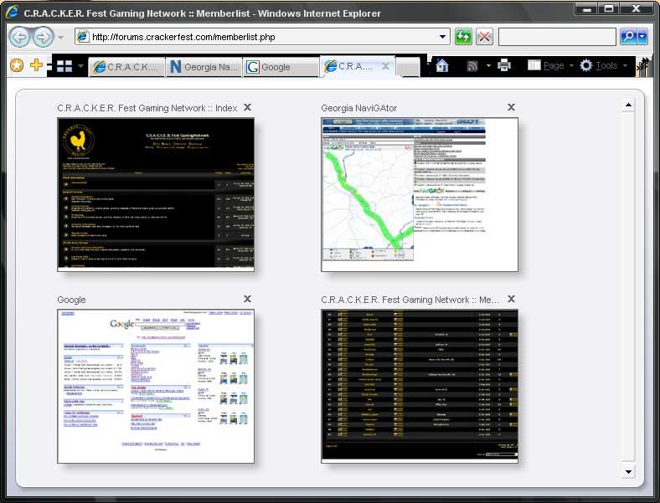Close Google thumbnail with X
This screenshot has width=660, height=503.
[x=248, y=299]
